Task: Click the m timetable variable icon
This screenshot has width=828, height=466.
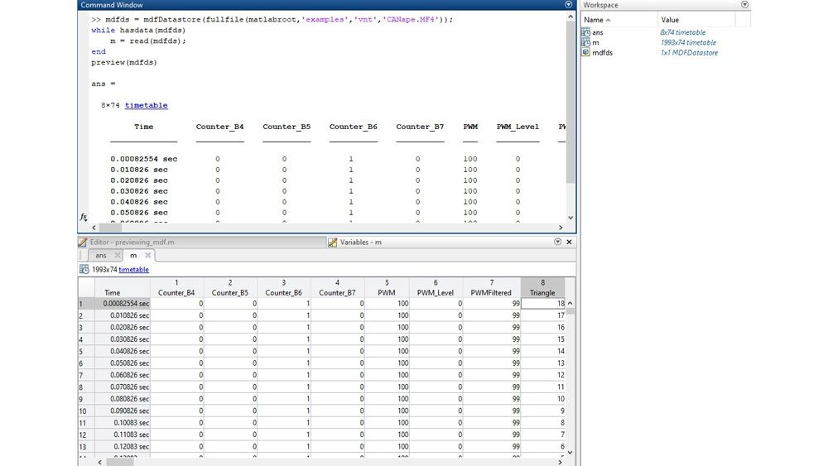Action: tap(586, 42)
